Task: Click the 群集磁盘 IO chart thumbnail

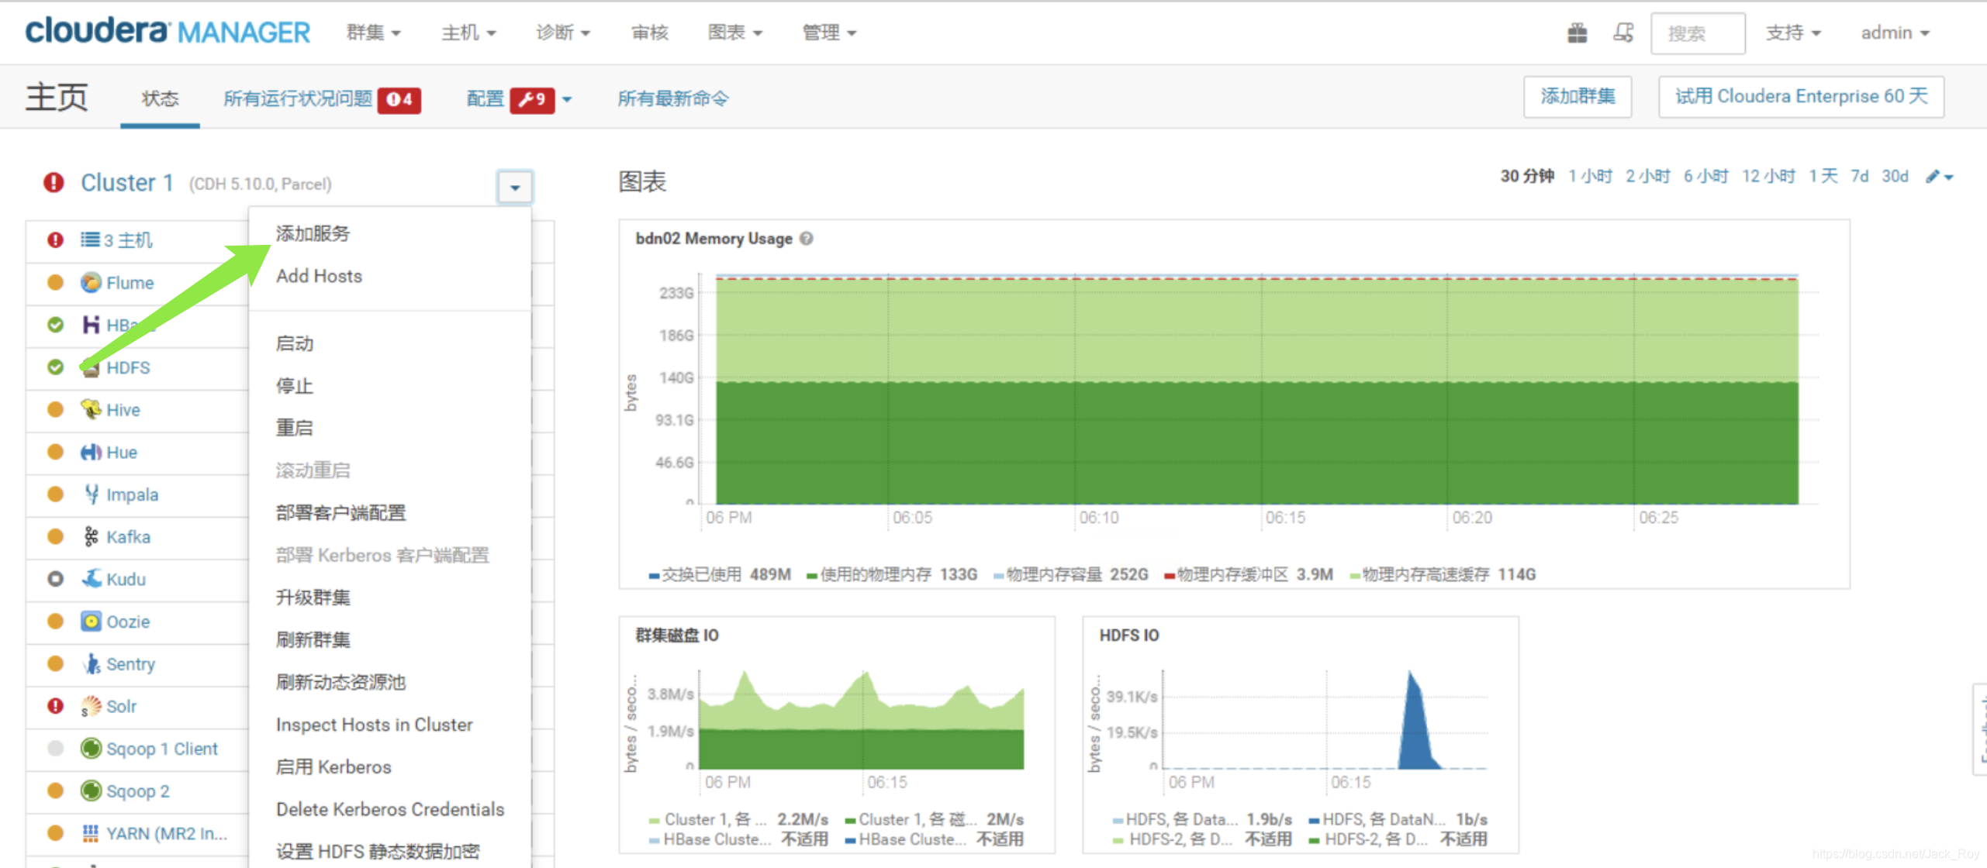Action: coord(837,735)
